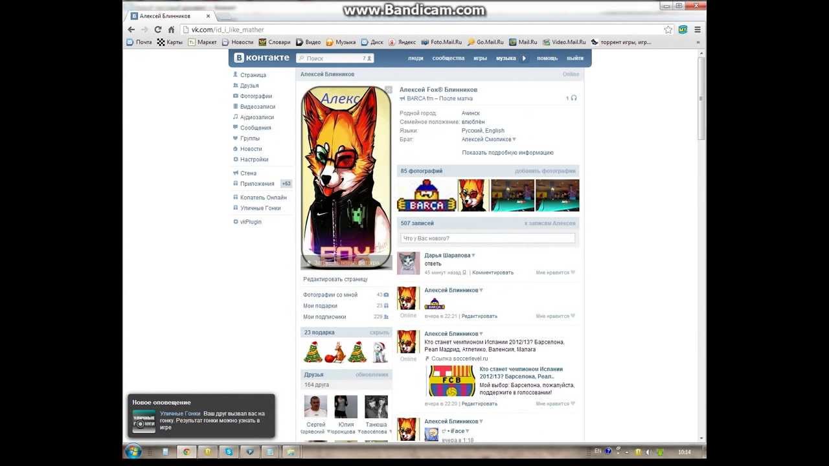Open the Windows Start button
Viewport: 829px width, 466px height.
[x=133, y=451]
